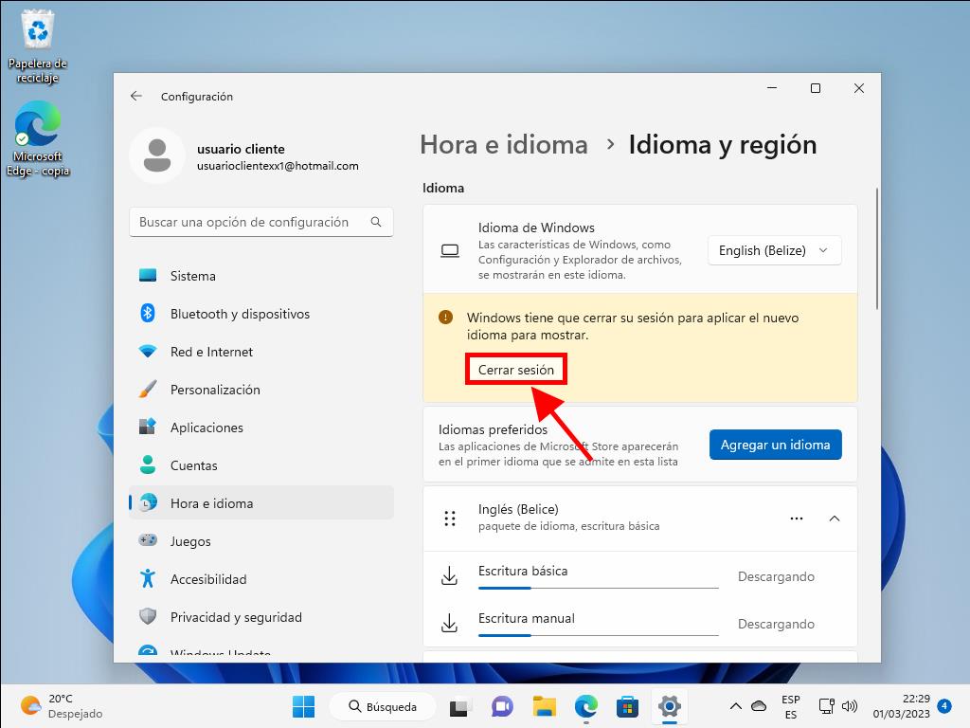Viewport: 970px width, 728px height.
Task: Click the back arrow in Configuración
Action: pyautogui.click(x=136, y=96)
